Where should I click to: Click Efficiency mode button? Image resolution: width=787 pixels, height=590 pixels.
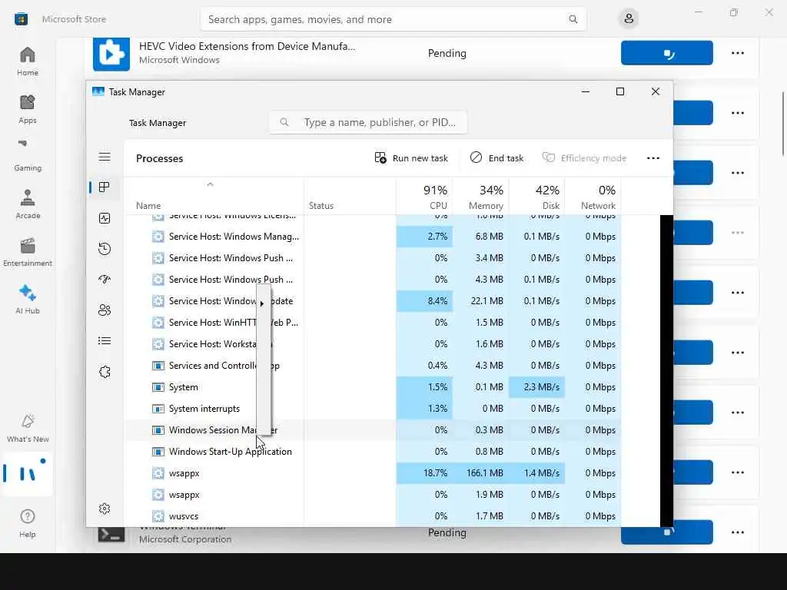tap(584, 158)
